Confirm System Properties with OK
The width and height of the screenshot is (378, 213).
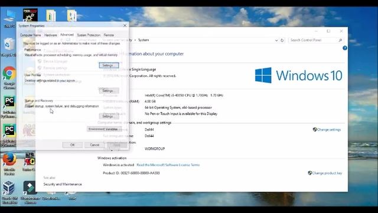(x=72, y=145)
